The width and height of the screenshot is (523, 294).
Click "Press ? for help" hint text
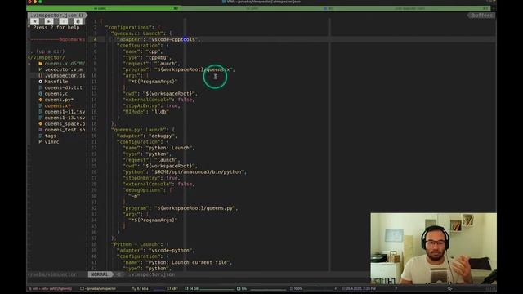[56, 27]
